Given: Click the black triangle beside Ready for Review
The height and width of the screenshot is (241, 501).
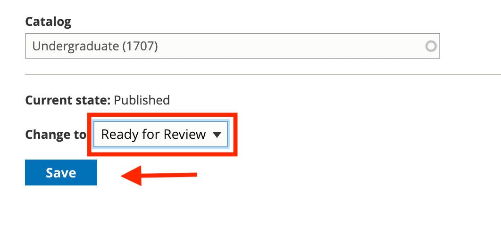Looking at the screenshot, I should (x=217, y=135).
